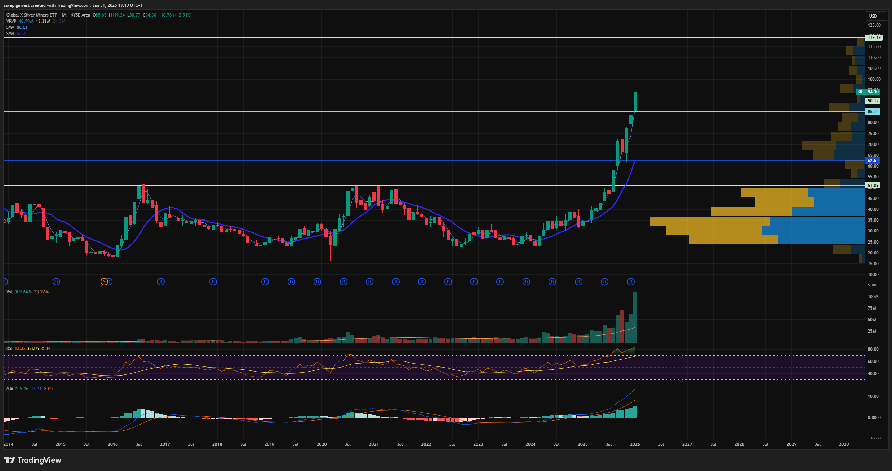Click the dividend D marker near early 2017
Image resolution: width=892 pixels, height=471 pixels.
pos(161,282)
